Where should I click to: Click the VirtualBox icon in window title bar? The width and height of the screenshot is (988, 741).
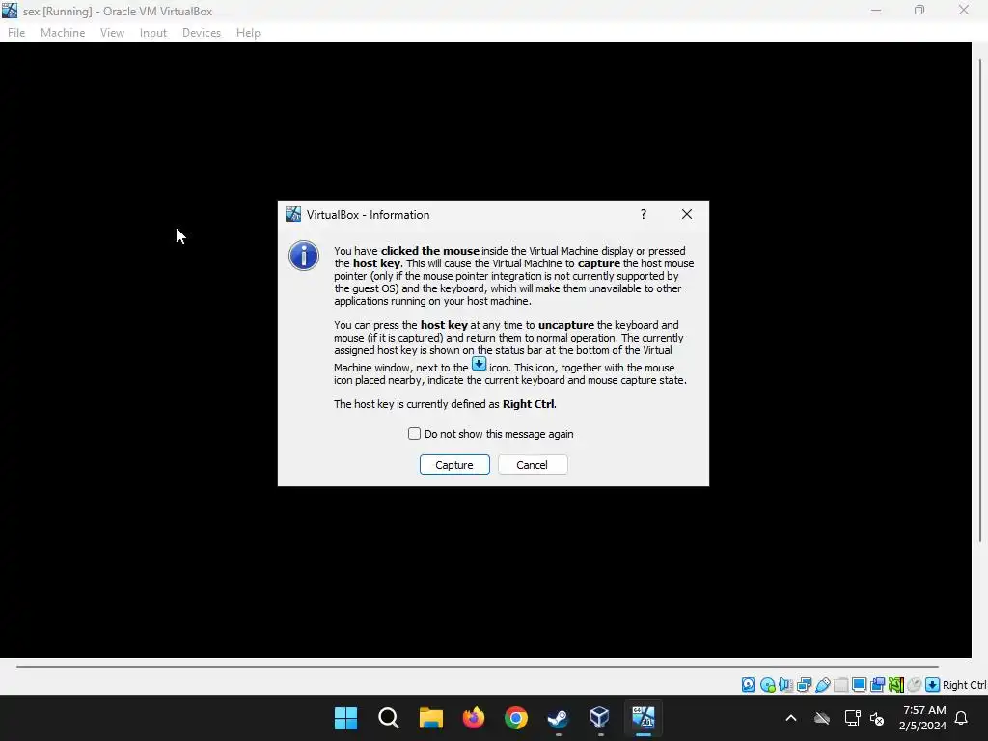click(10, 11)
